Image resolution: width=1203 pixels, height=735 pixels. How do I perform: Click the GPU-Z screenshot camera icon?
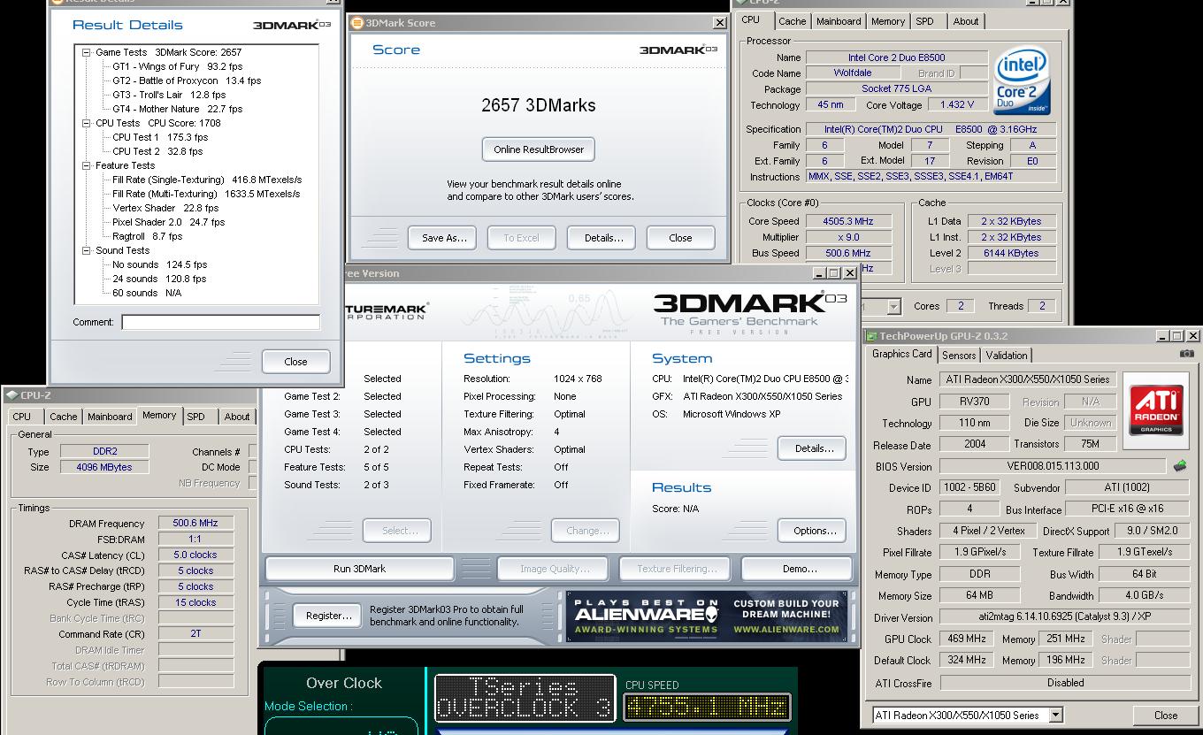1186,354
